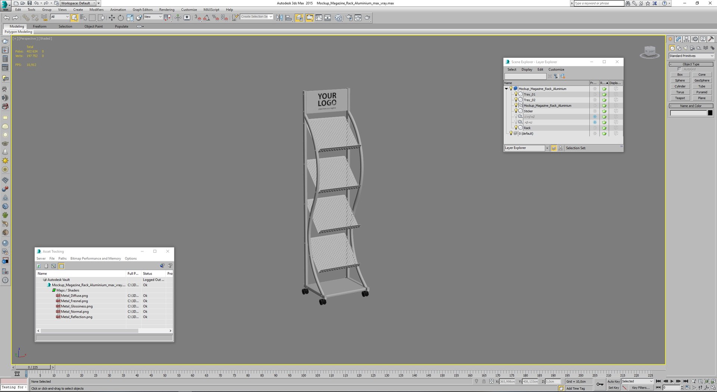Image resolution: width=717 pixels, height=392 pixels.
Task: Open Render Setup icon
Action: point(349,18)
